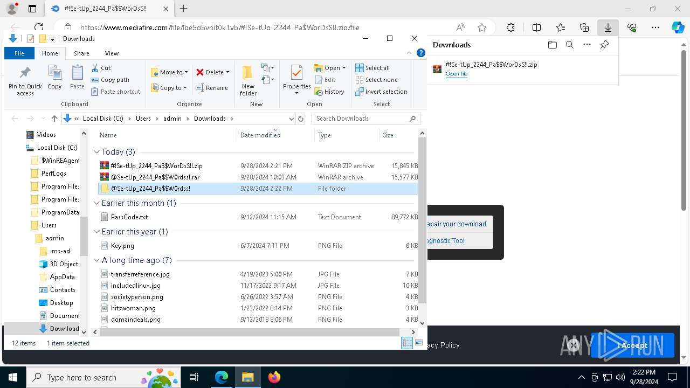Screen dimensions: 690x388
Task: Collapse Earlier this month group
Action: tap(96, 203)
